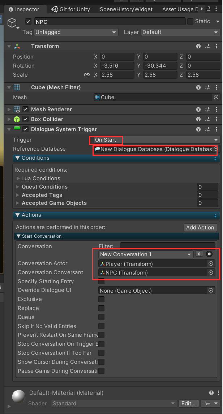The image size is (223, 414).
Task: Clear conversation with the x button
Action: tap(199, 254)
